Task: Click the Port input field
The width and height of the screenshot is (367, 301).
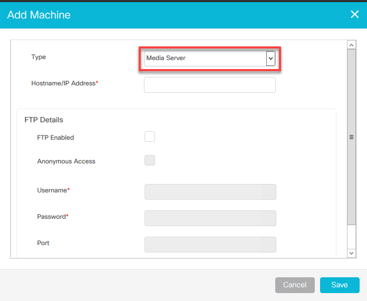Action: click(210, 245)
